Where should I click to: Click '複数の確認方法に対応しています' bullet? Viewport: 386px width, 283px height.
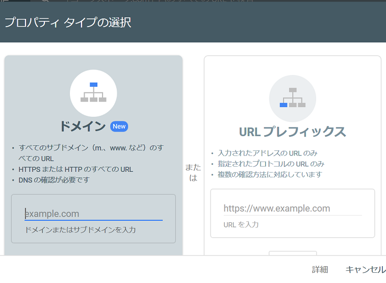(x=270, y=174)
